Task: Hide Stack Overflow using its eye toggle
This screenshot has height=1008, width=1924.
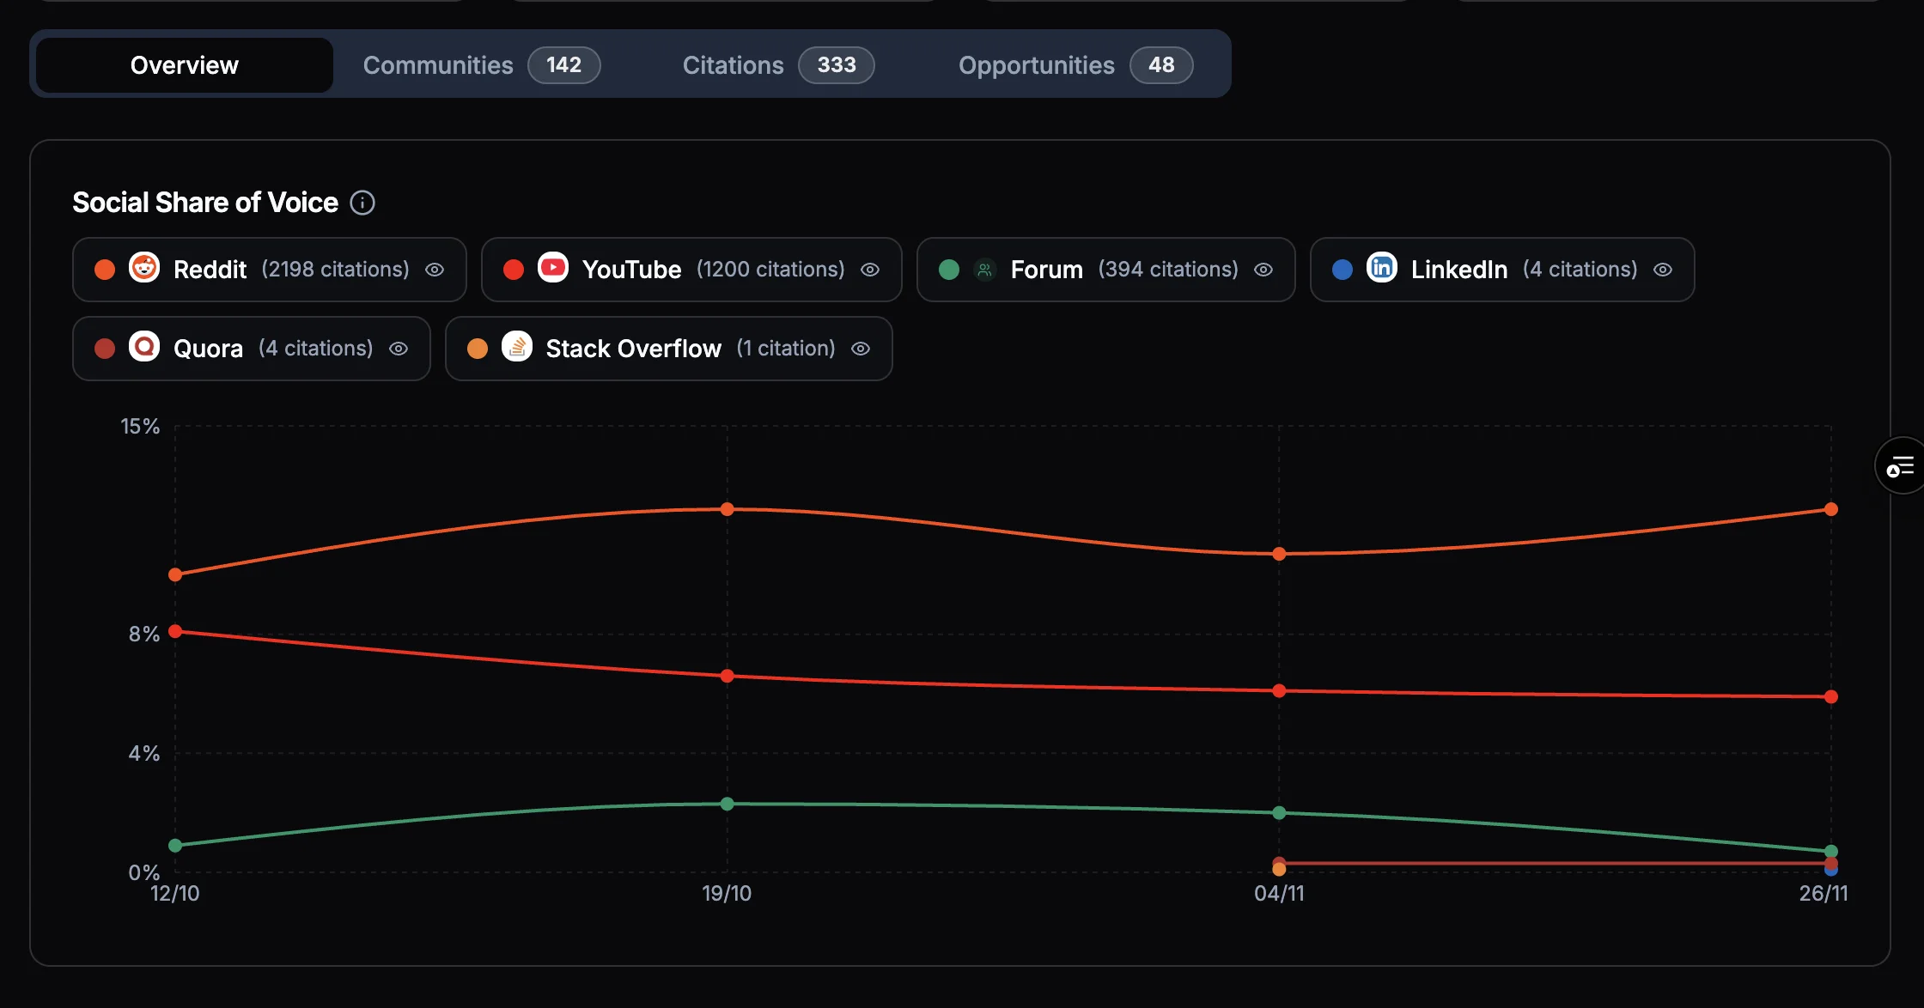Action: pos(861,348)
